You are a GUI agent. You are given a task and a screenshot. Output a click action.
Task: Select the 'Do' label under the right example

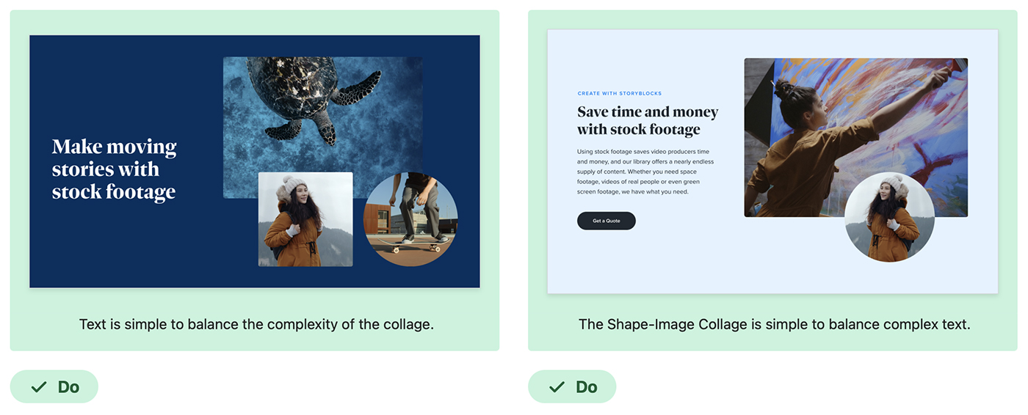[587, 387]
